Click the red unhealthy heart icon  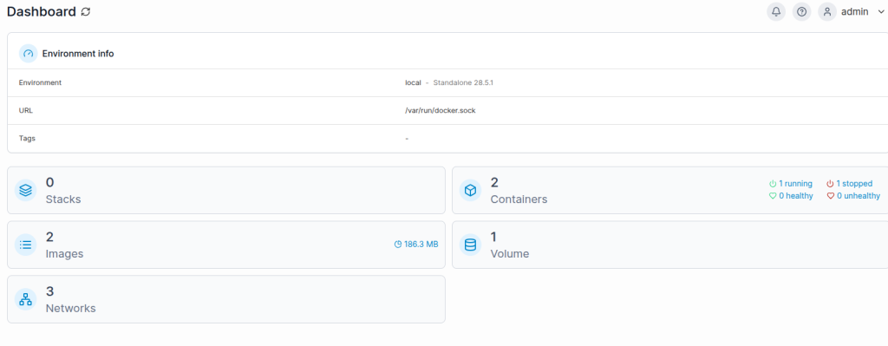tap(830, 196)
